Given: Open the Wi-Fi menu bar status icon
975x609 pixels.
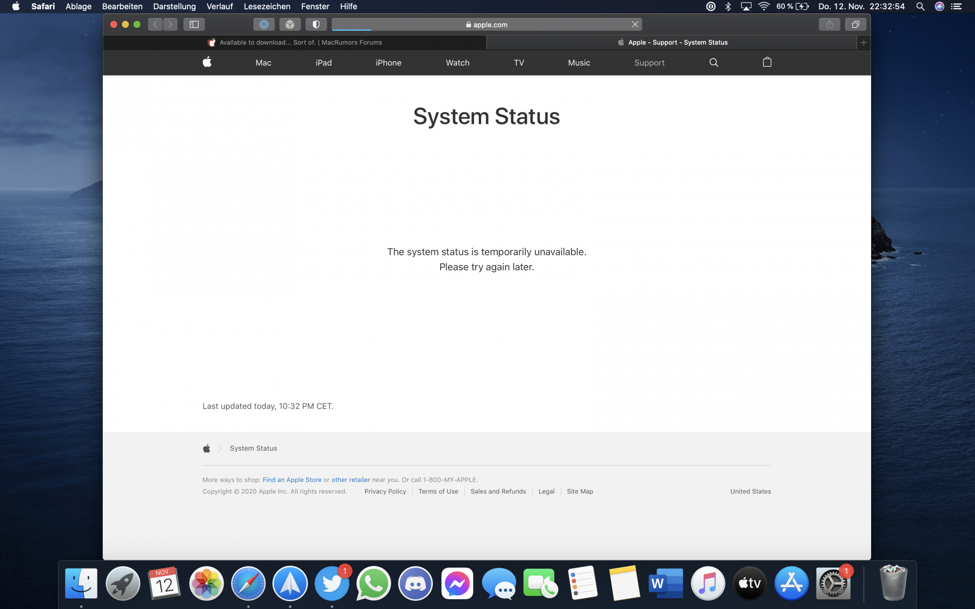Looking at the screenshot, I should point(763,6).
